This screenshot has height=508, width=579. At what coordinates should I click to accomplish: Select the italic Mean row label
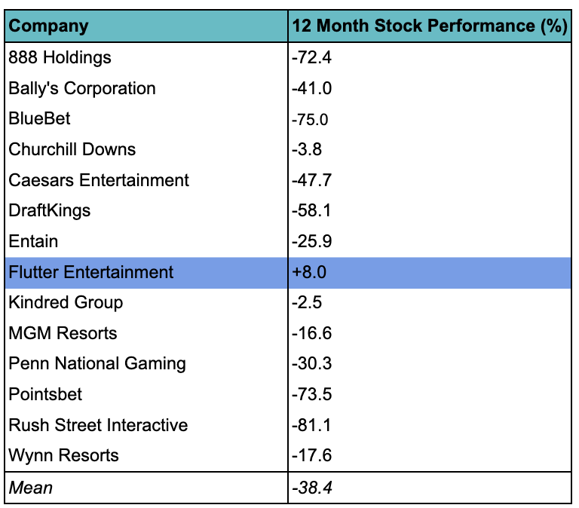coord(31,488)
